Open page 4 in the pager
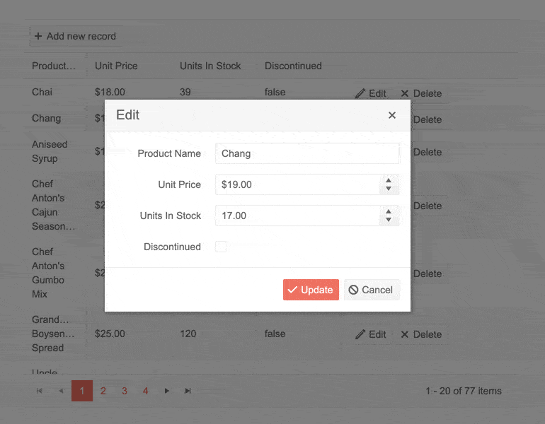 point(146,391)
